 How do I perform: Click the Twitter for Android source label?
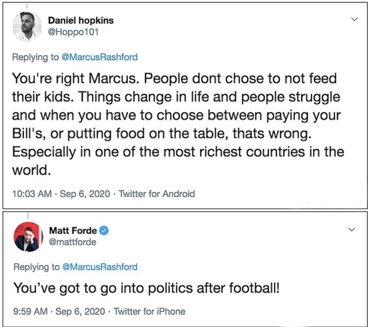[x=157, y=193]
